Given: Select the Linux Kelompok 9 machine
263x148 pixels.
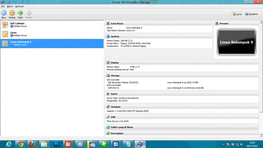Looking at the screenshot, I should pos(52,43).
